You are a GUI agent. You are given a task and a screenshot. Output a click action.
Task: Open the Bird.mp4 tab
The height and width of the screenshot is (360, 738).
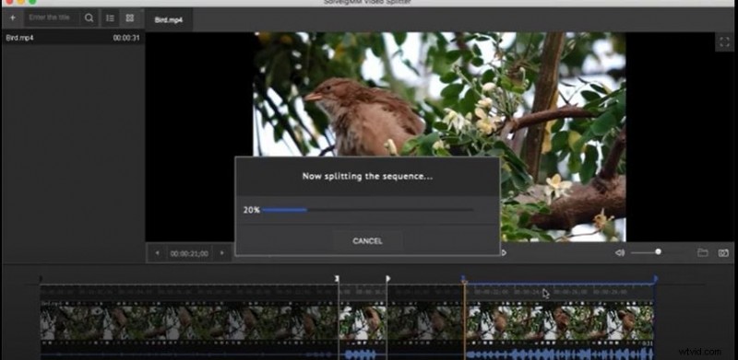169,20
